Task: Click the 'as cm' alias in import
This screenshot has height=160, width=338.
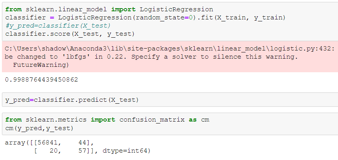Action: 199,120
